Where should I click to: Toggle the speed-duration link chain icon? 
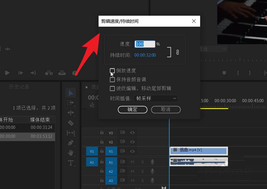(x=177, y=52)
